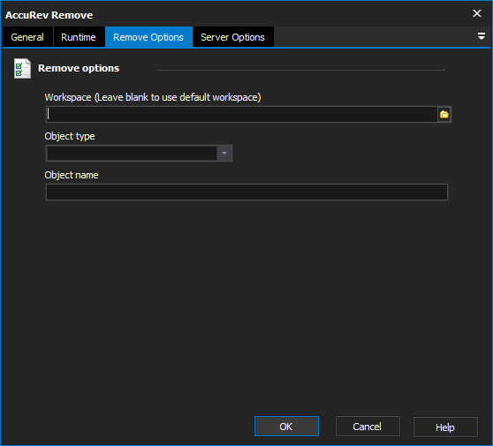493x446 pixels.
Task: Switch to the General tab
Action: click(27, 37)
